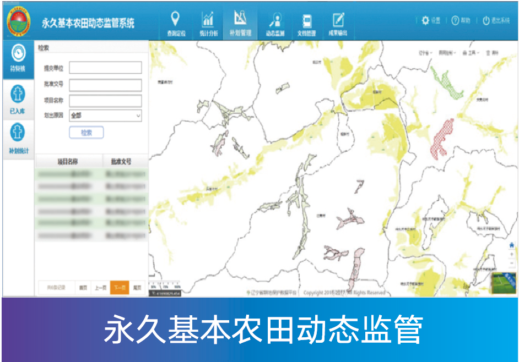Open the 工具 dropdown above the map
The height and width of the screenshot is (362, 519).
tap(471, 53)
